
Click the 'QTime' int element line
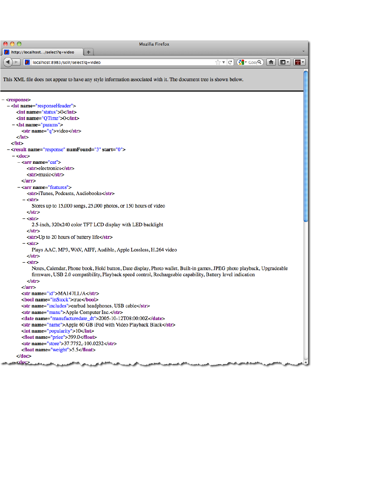pos(48,118)
